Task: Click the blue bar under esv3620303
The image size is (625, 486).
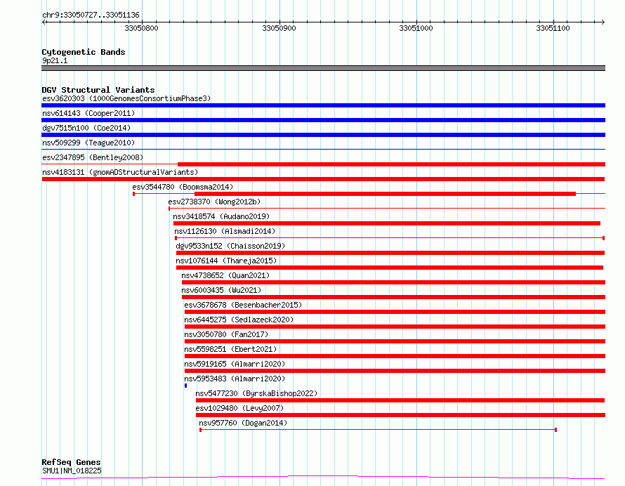Action: pyautogui.click(x=323, y=105)
